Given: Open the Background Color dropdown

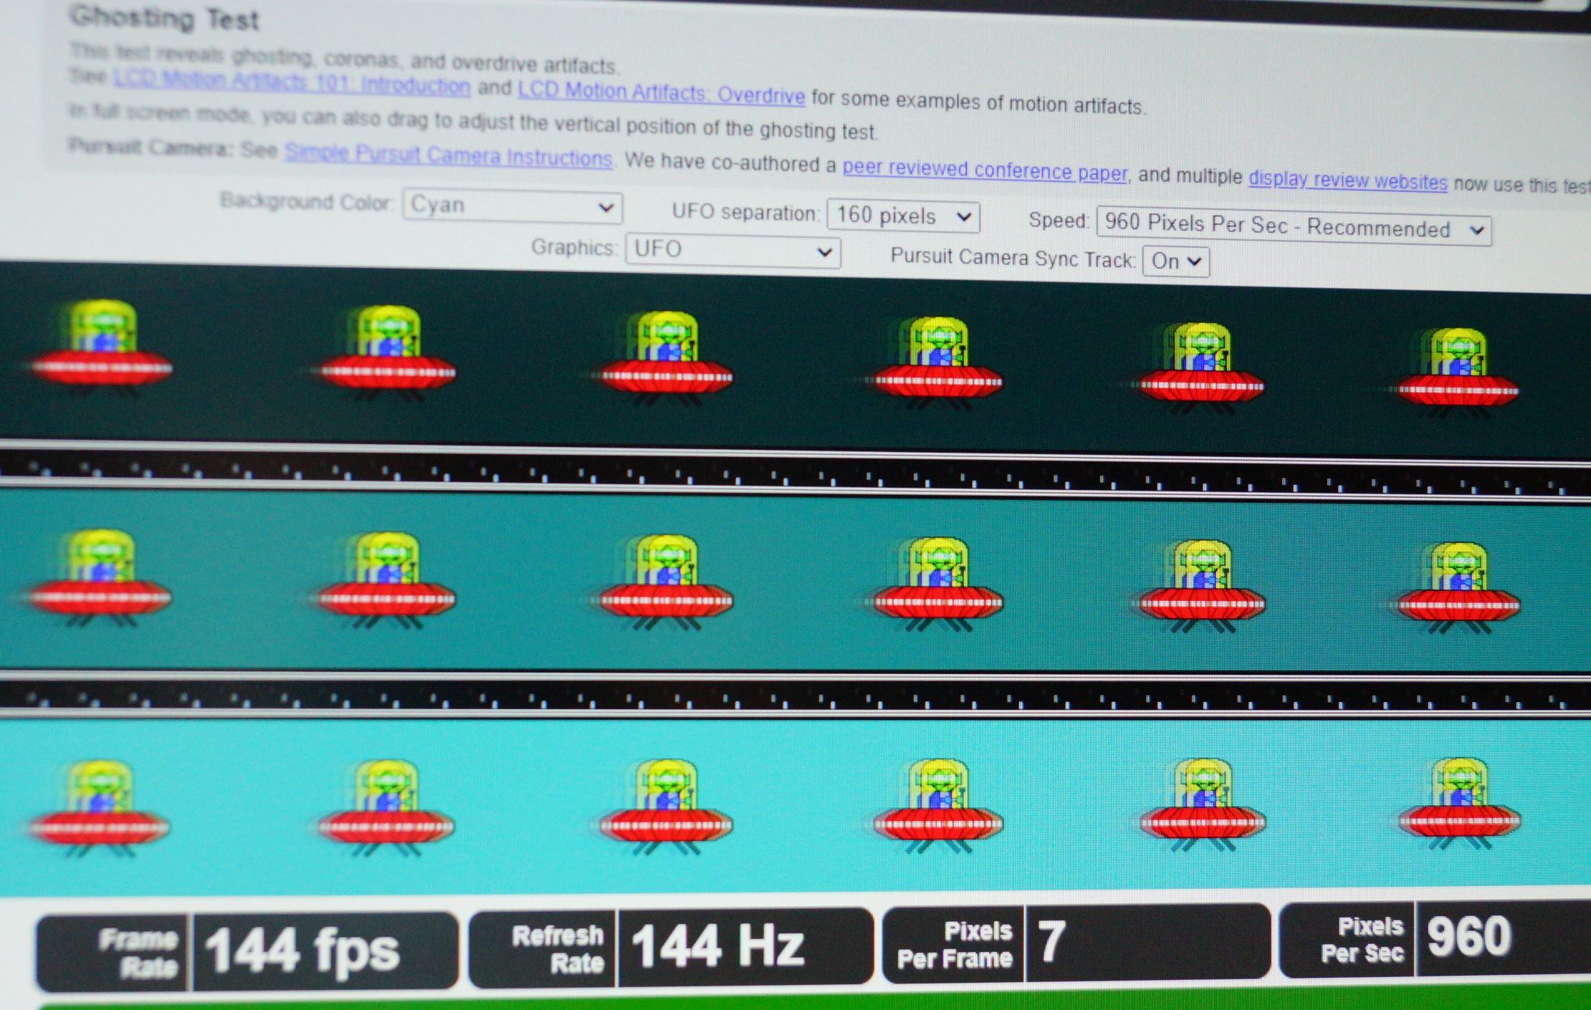Looking at the screenshot, I should coord(512,206).
